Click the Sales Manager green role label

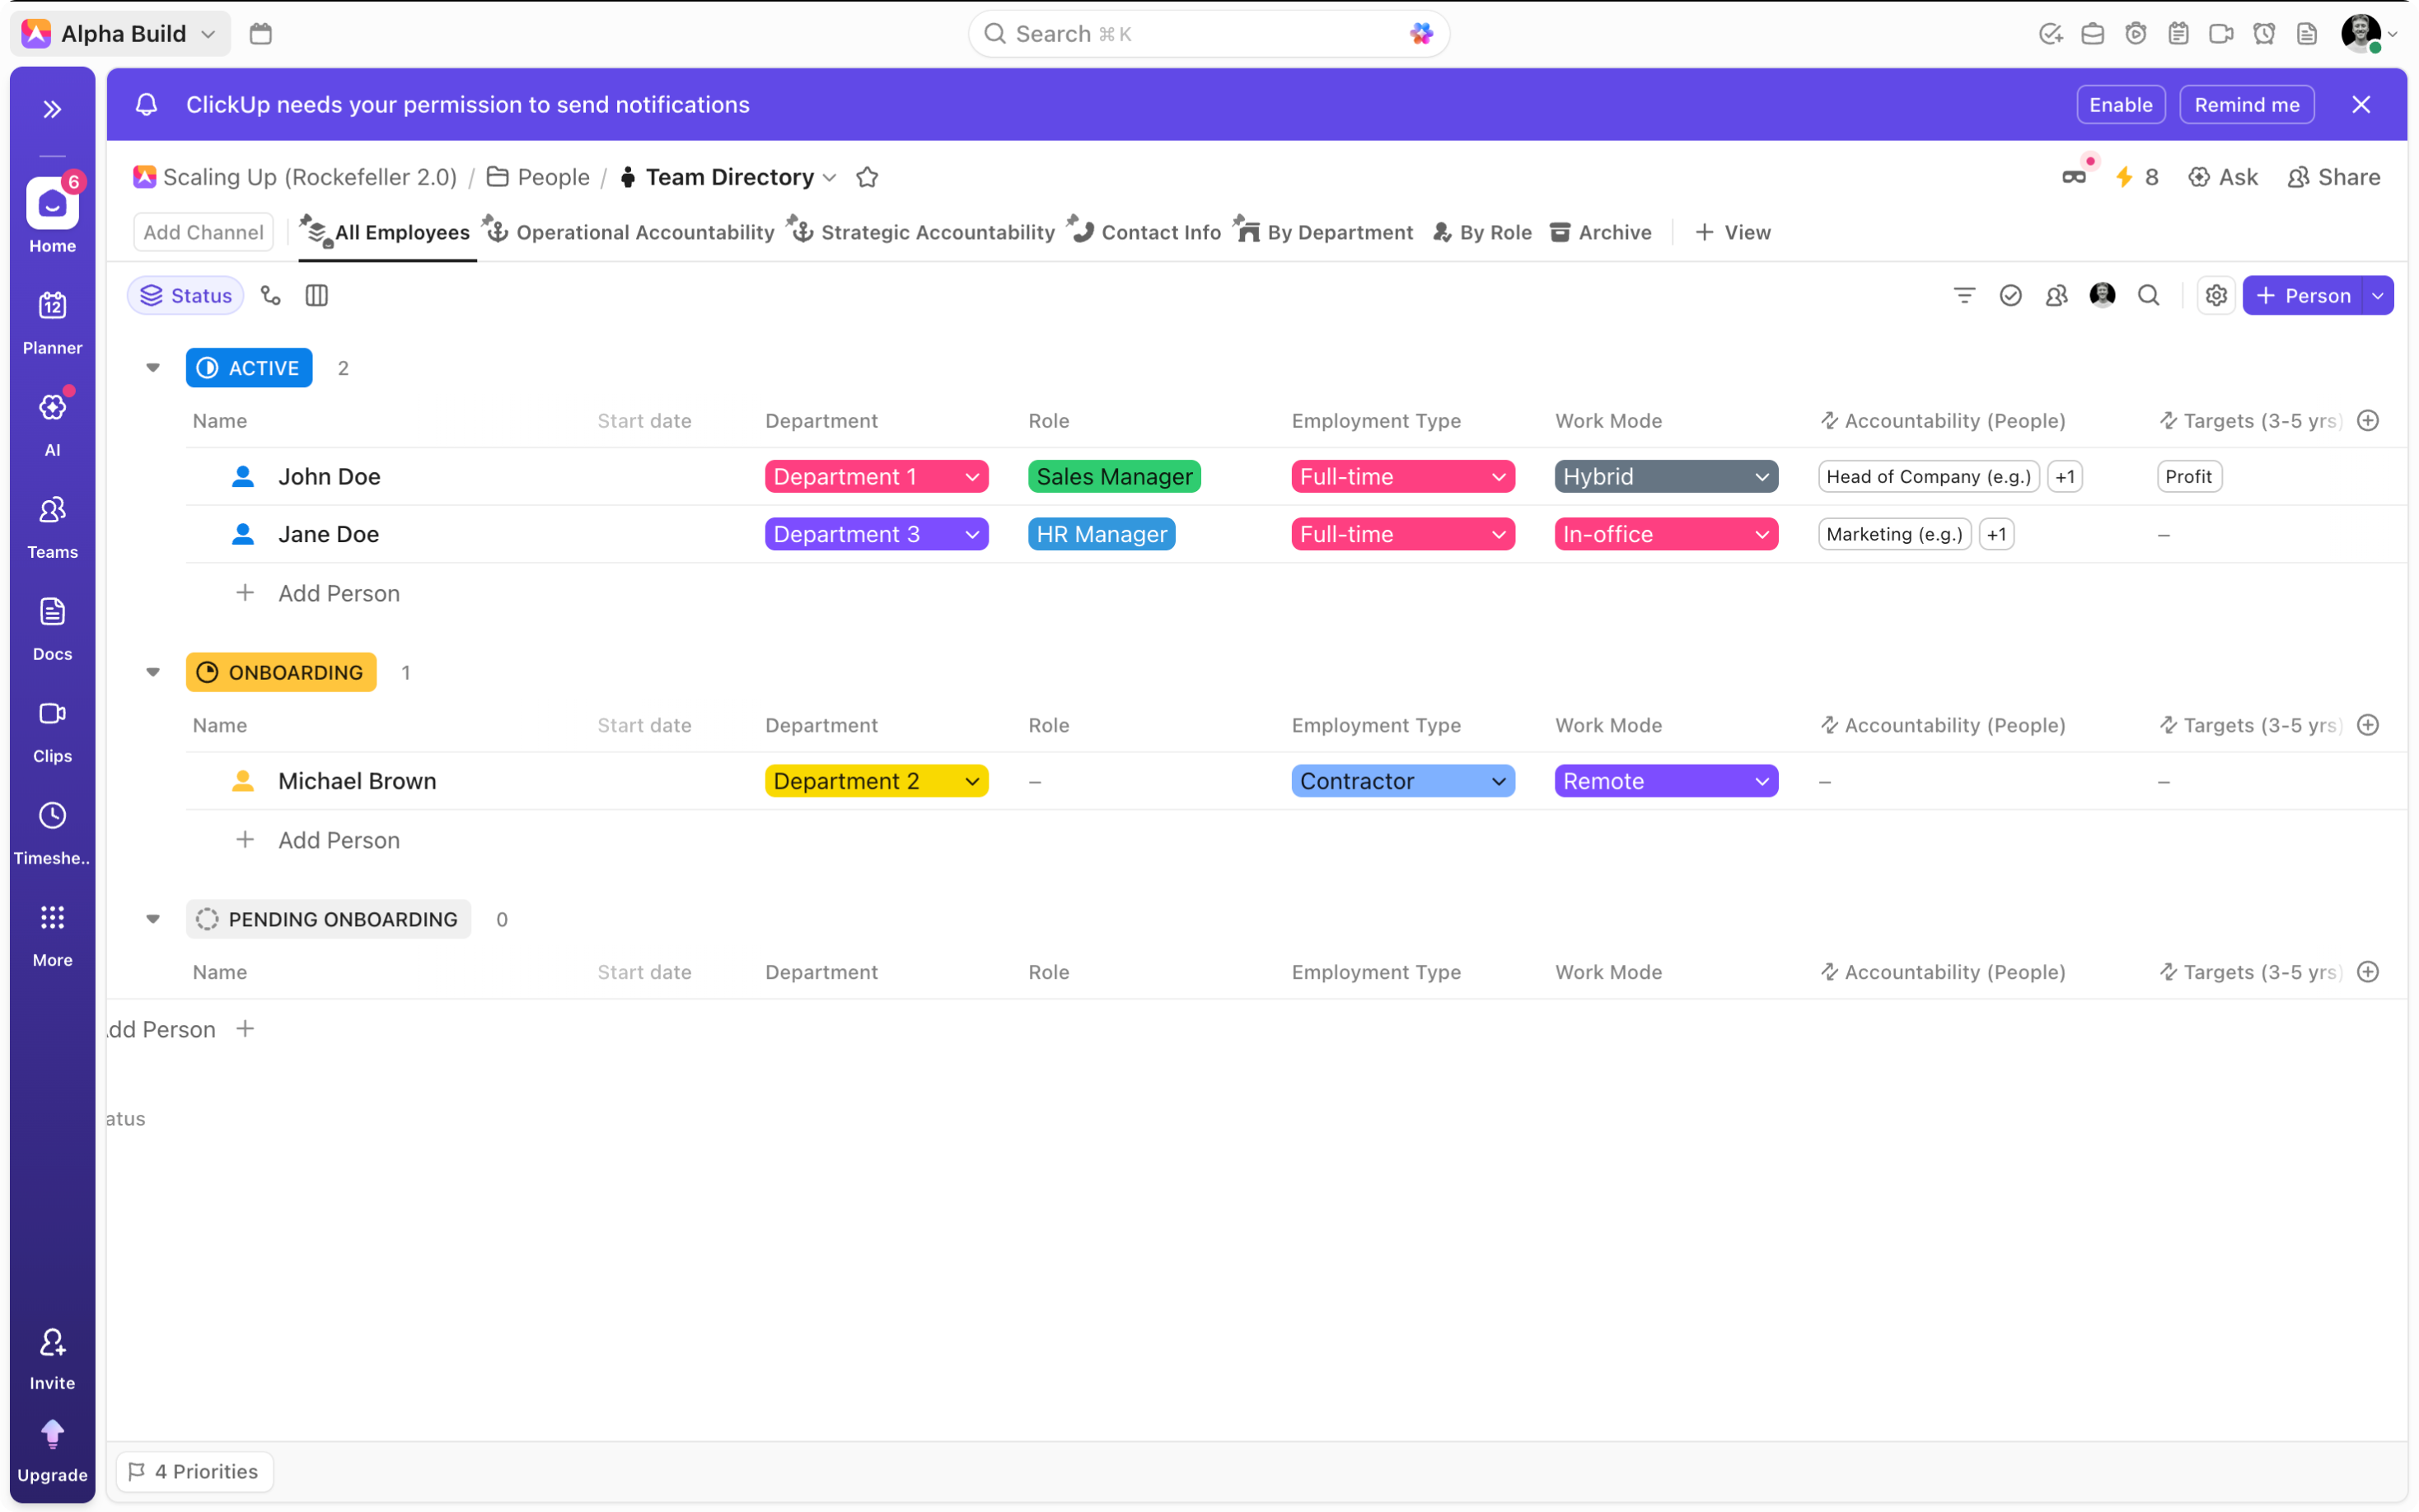(1114, 477)
